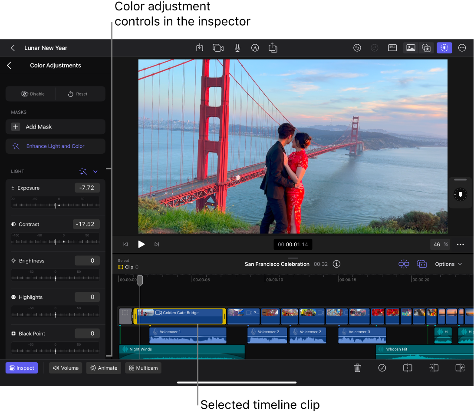Go back from Color Adjustments panel
The image size is (474, 417).
coord(10,65)
